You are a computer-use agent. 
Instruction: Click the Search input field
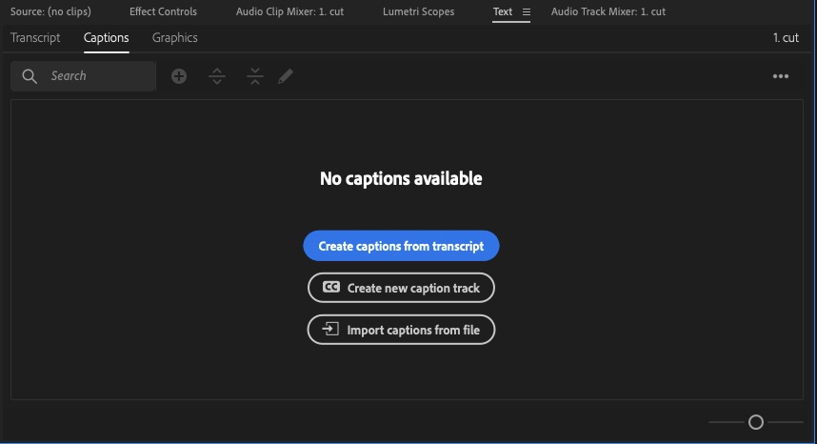point(84,76)
